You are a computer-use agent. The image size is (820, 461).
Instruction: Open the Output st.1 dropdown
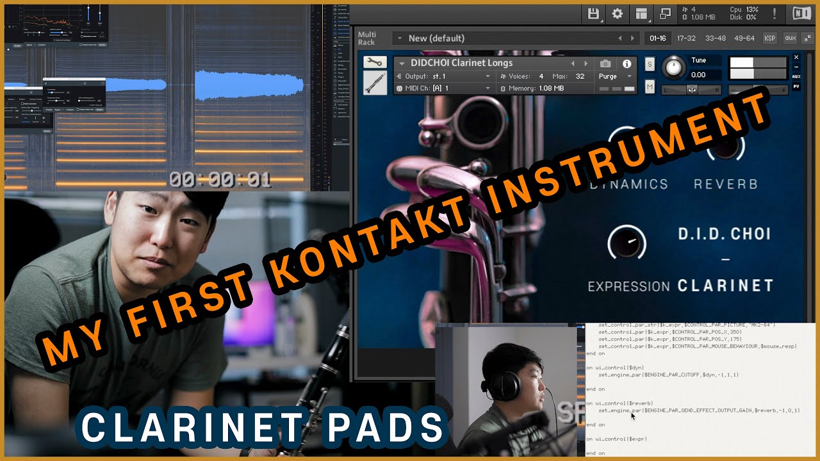pos(488,76)
